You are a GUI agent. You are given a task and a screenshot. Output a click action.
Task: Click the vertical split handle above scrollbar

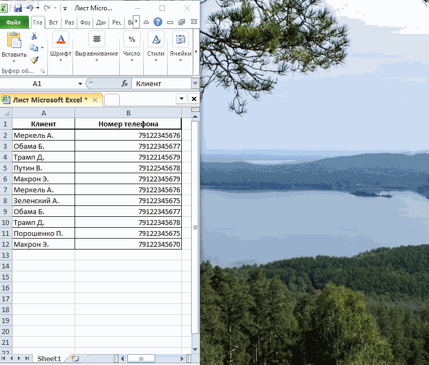click(x=195, y=109)
